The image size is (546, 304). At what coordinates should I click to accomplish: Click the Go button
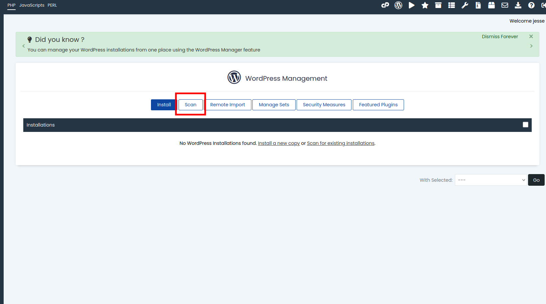pyautogui.click(x=536, y=180)
